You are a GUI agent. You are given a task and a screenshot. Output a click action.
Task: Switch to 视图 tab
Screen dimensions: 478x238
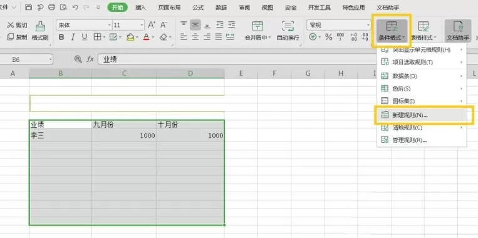coord(268,8)
